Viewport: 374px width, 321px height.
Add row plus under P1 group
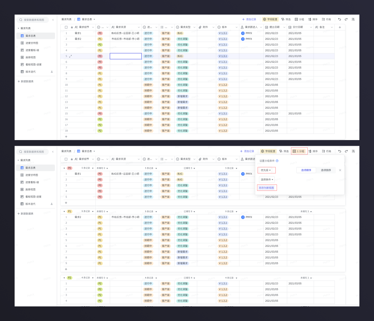point(66,269)
